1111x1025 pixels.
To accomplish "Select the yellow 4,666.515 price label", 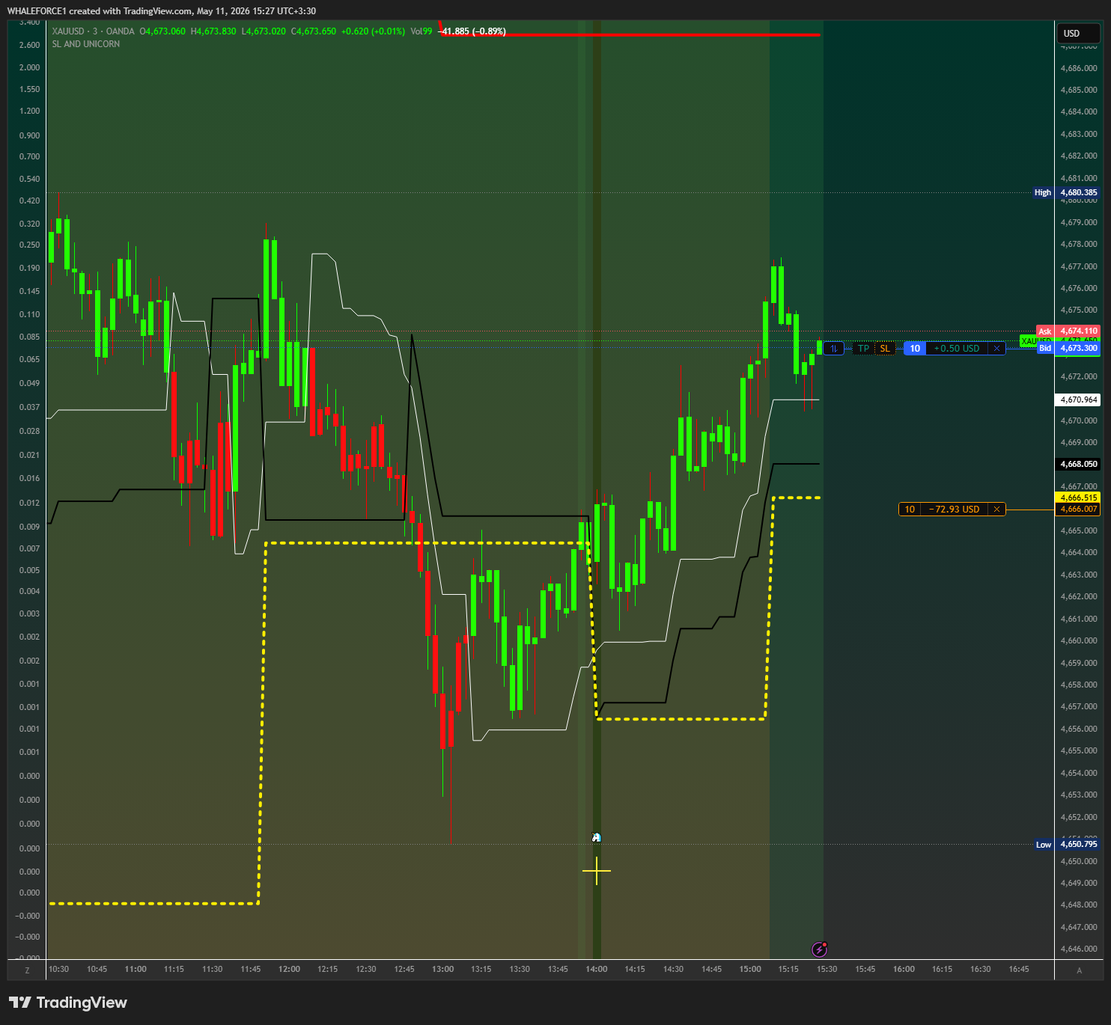I will 1078,498.
